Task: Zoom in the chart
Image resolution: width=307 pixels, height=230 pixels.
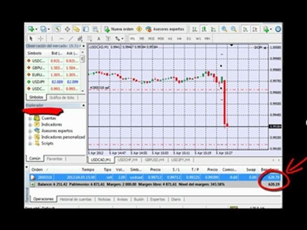Action: [x=224, y=29]
